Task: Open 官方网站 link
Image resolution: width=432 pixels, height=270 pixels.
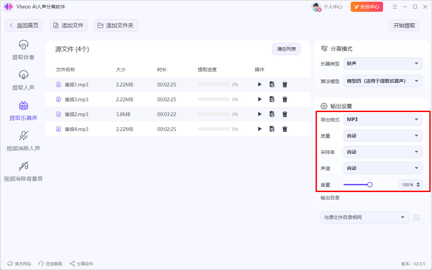Action: tap(19, 264)
